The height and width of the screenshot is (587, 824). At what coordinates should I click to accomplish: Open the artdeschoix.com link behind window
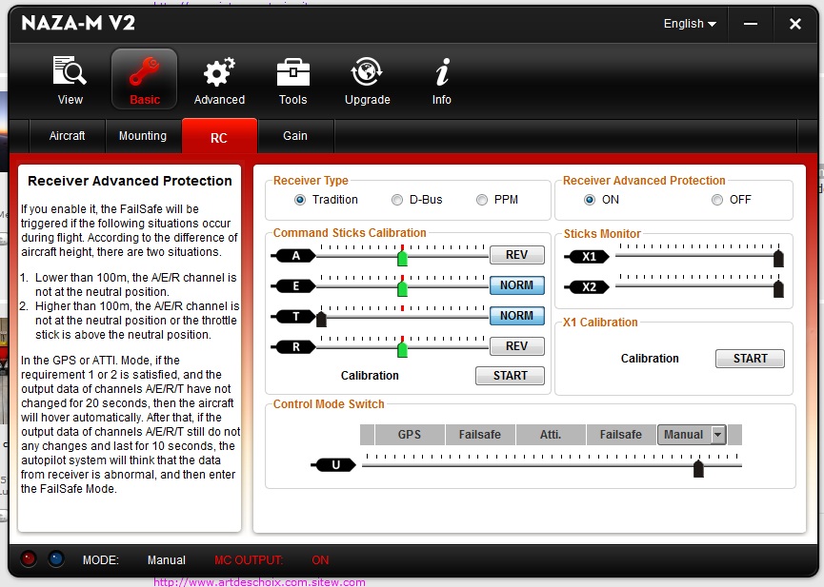point(259,581)
